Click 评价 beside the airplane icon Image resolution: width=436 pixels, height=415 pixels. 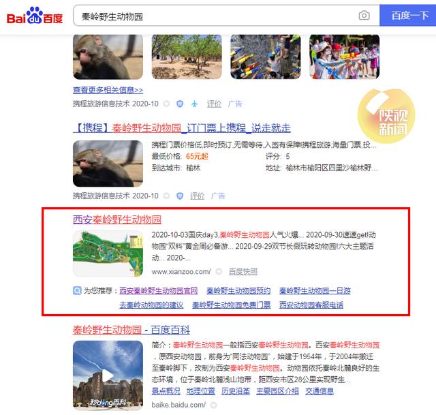tap(214, 104)
